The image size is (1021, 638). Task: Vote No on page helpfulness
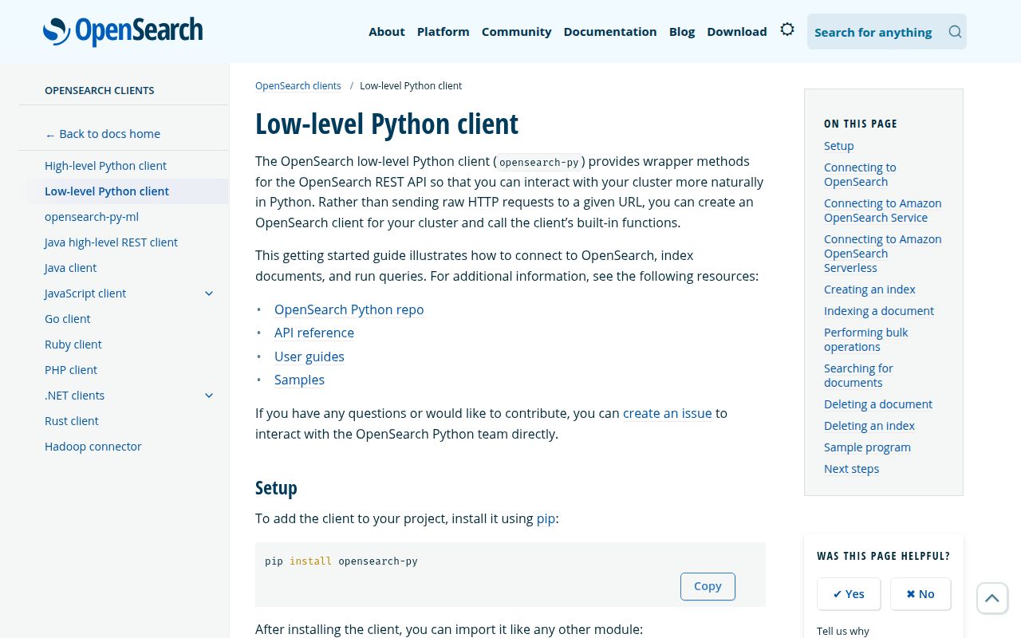tap(920, 594)
